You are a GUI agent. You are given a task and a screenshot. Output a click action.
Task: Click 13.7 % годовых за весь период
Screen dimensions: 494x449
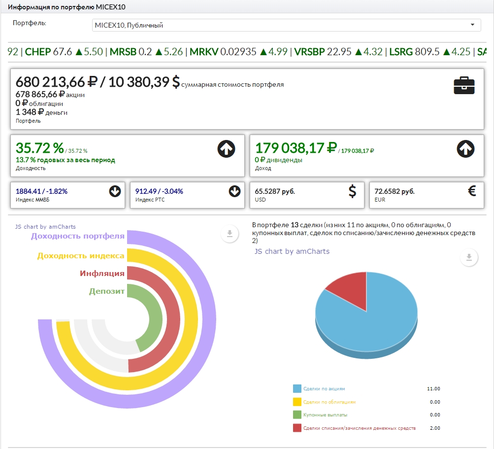tap(65, 160)
